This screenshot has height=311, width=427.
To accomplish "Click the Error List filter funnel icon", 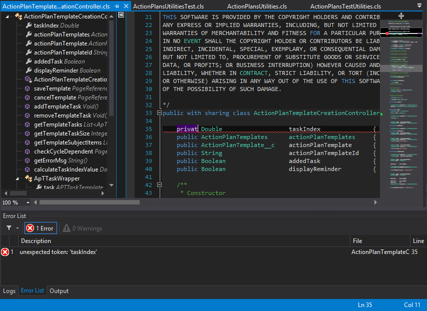I will 9,227.
